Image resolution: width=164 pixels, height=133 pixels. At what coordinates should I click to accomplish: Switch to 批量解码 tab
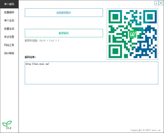9,12
